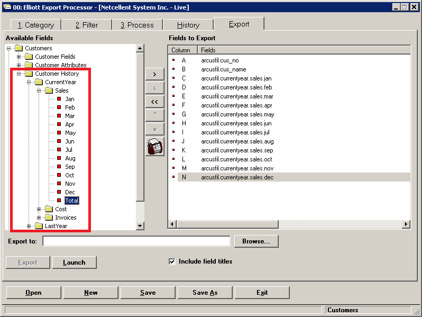Screen dimensions: 422x317
Task: Click the Browse... button
Action: (x=256, y=241)
